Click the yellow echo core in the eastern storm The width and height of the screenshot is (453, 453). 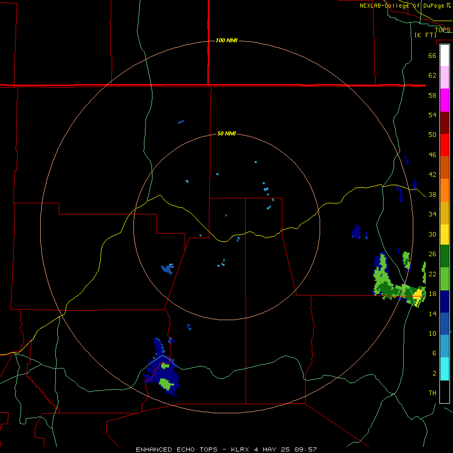point(418,296)
